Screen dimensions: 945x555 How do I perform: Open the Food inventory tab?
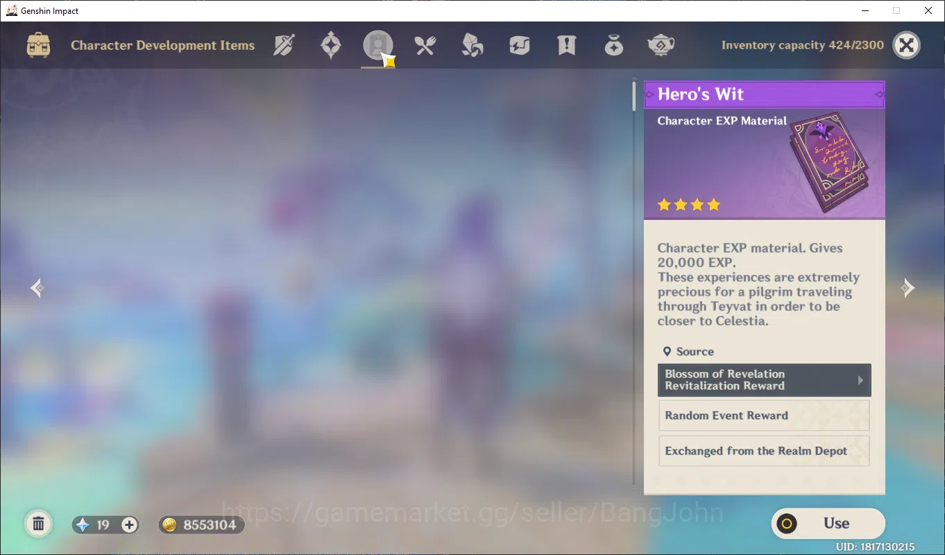point(425,46)
